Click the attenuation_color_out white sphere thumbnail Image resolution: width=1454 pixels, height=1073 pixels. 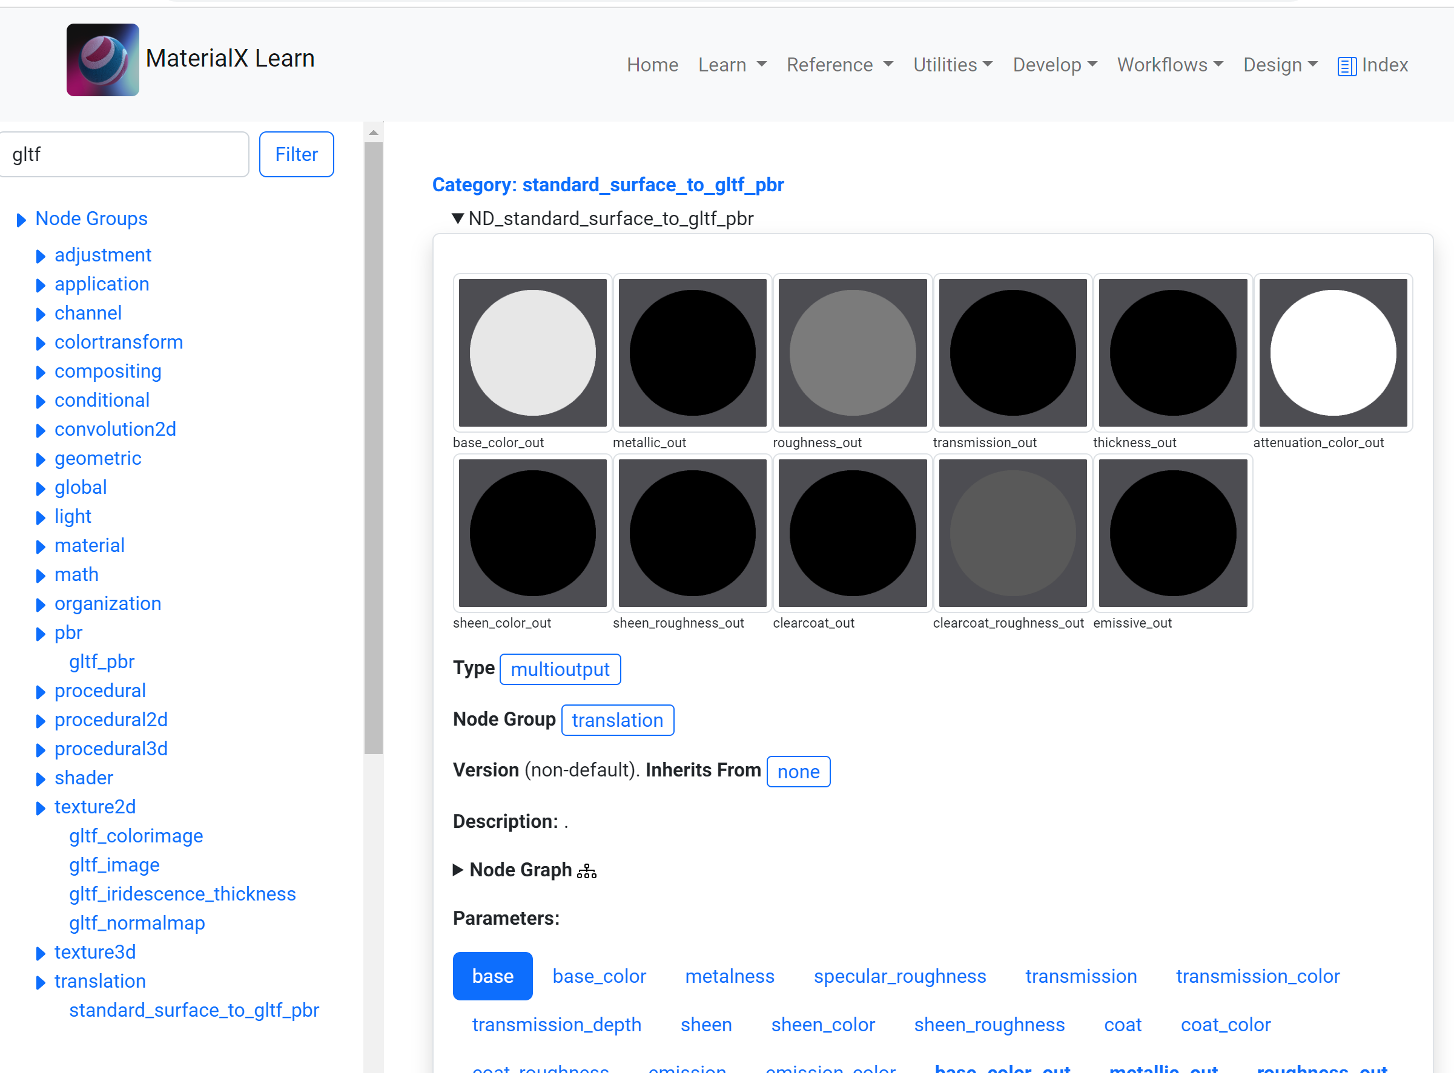[x=1332, y=353]
